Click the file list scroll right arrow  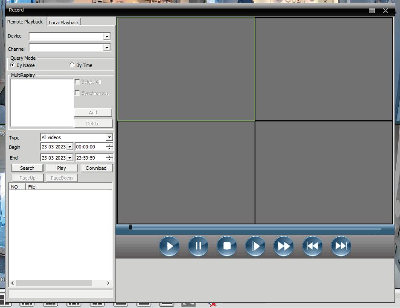(x=108, y=283)
